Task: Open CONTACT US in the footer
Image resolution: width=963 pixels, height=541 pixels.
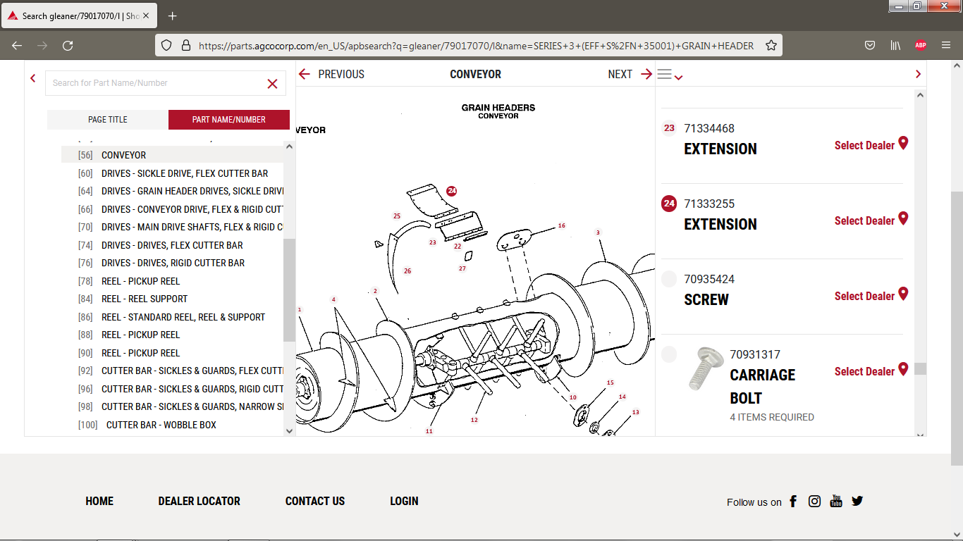Action: [x=315, y=502]
